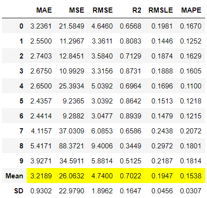This screenshot has width=207, height=198.
Task: Select R2 value 0.8939 in fold 6
Action: click(x=131, y=116)
